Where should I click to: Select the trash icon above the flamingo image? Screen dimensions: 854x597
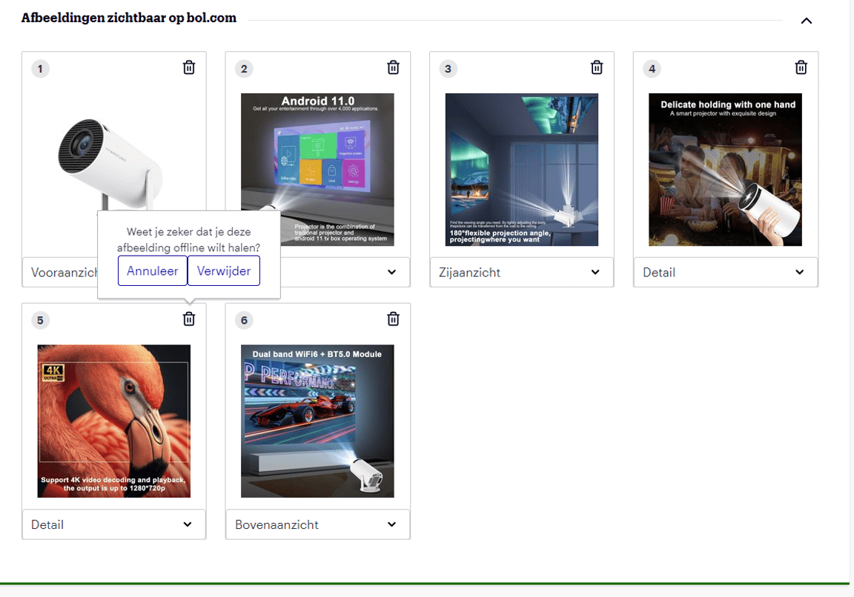pos(188,318)
